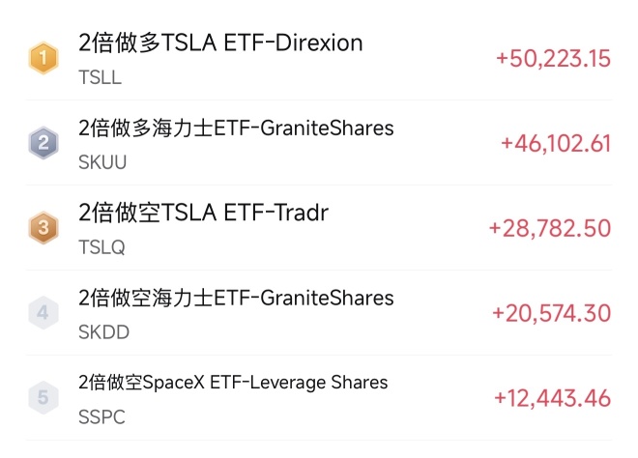Click the +28,782.50 profit value

point(550,229)
